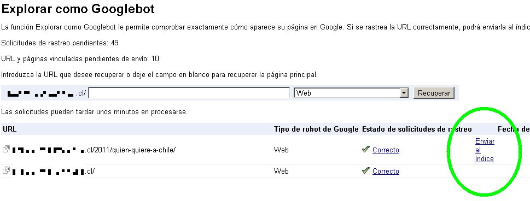This screenshot has height=201, width=530.
Task: Open Correcto status link for root URL
Action: 386,172
